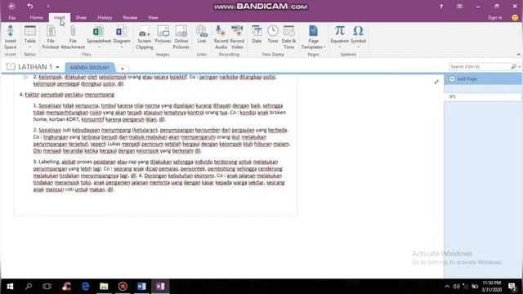Open the Customize Quick Access Toolbar dropdown

tap(48, 7)
